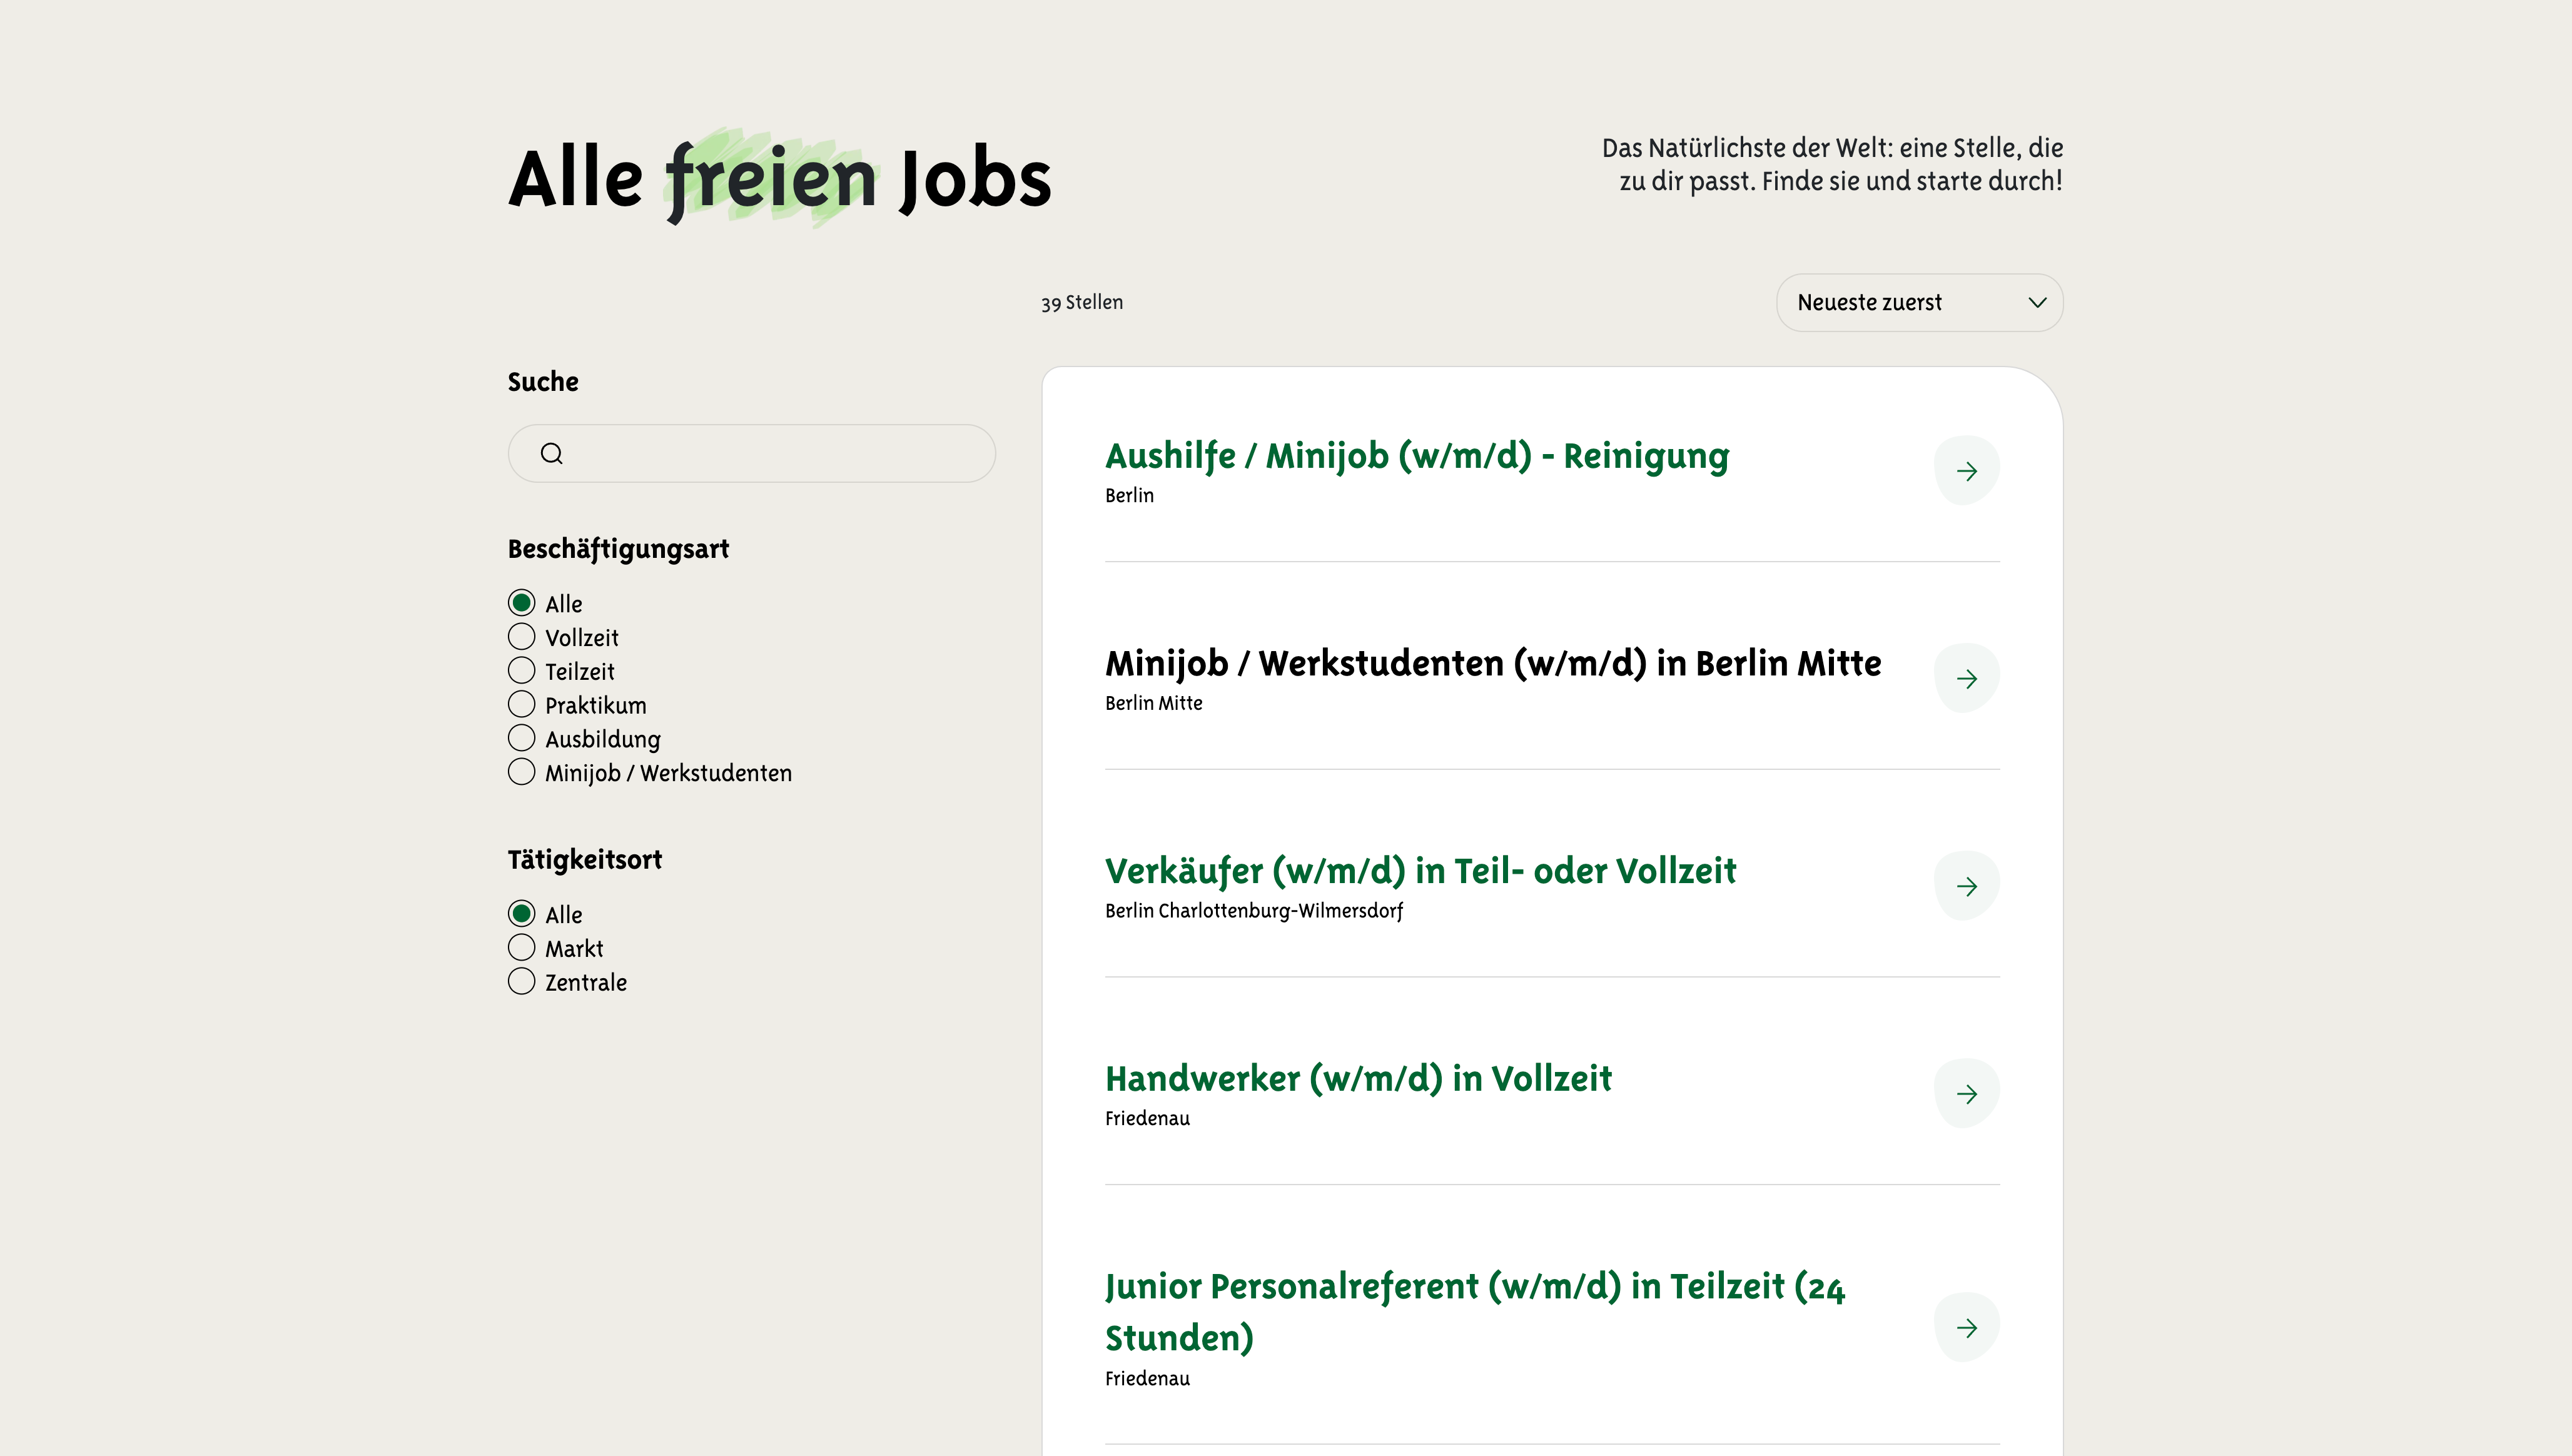
Task: Open the Neueste zuerst sort dropdown
Action: coord(1918,303)
